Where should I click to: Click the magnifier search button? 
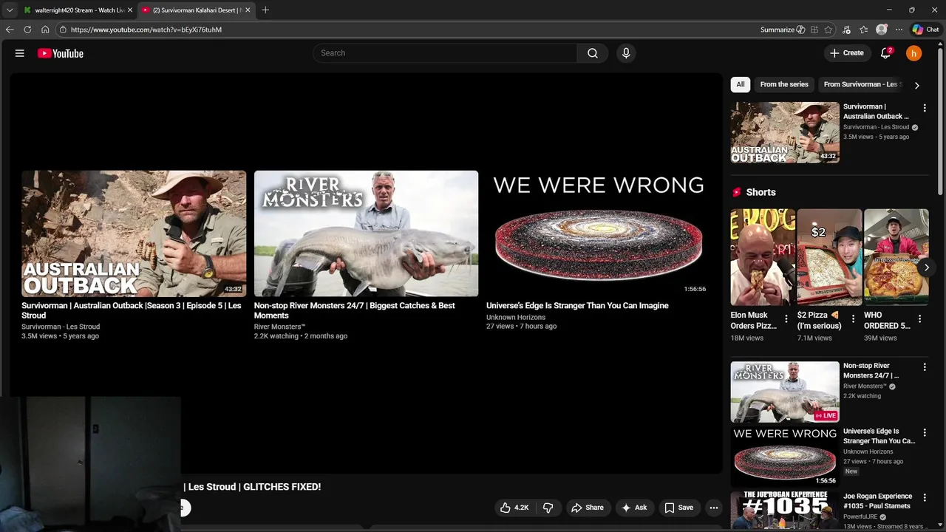(x=593, y=53)
